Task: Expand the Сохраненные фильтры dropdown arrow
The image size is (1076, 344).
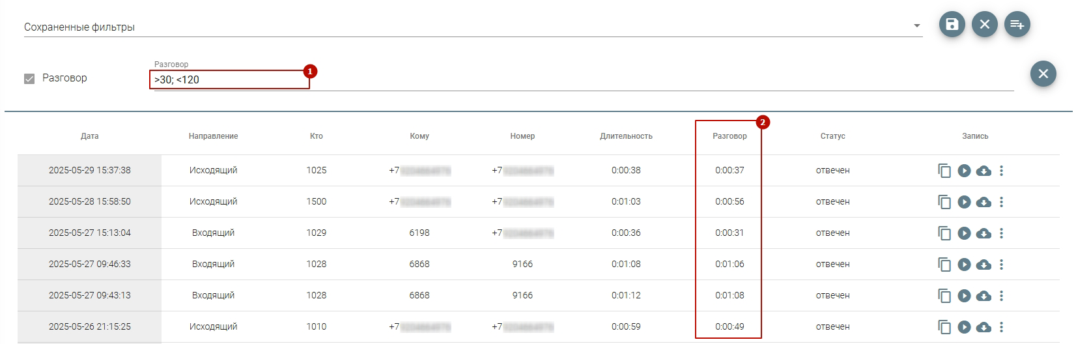Action: pyautogui.click(x=916, y=26)
